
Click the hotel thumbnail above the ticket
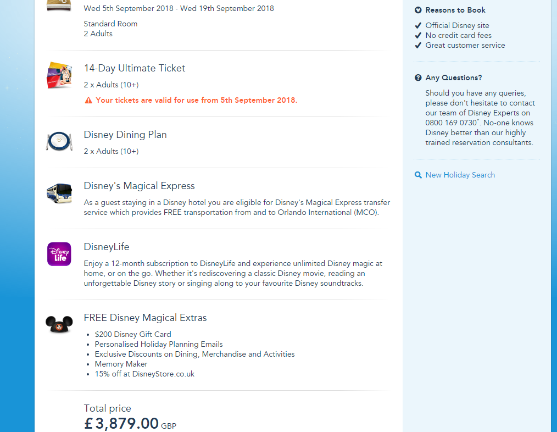59,5
